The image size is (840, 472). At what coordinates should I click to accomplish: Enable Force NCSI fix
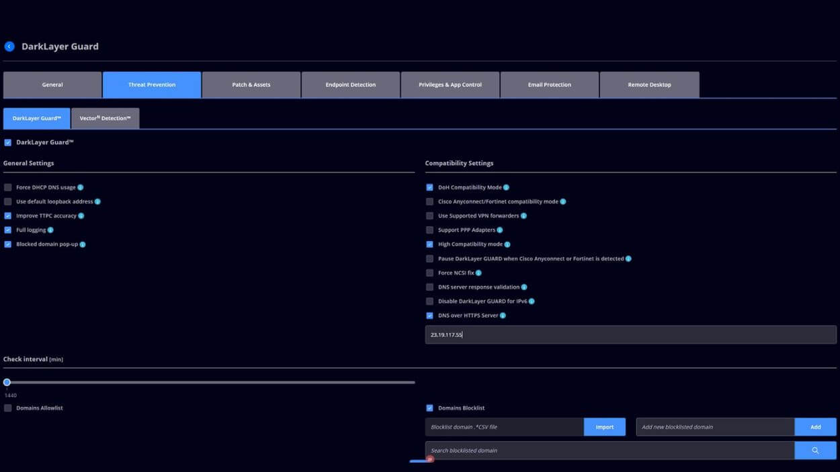point(430,273)
